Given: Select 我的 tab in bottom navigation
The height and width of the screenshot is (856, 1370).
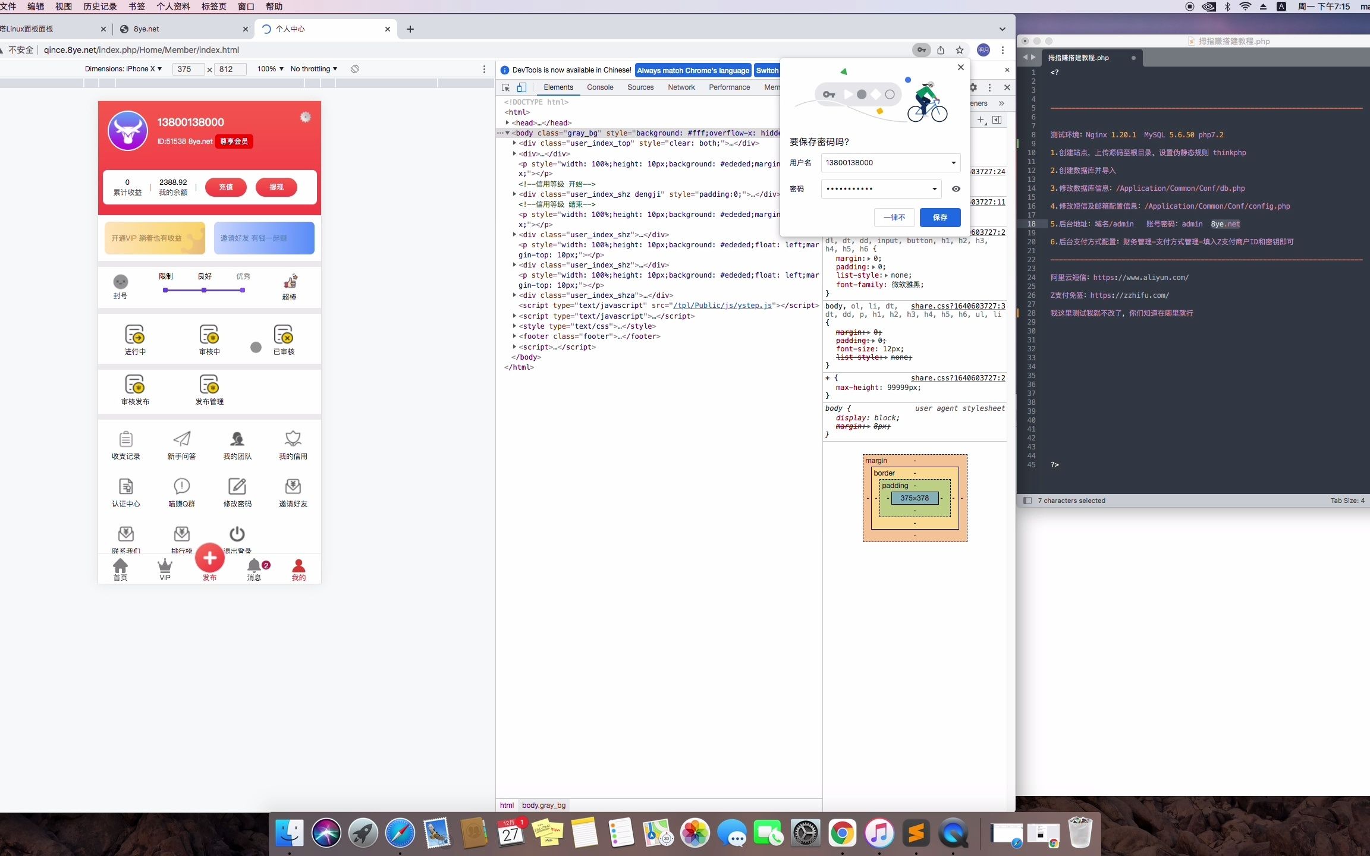Looking at the screenshot, I should tap(298, 569).
